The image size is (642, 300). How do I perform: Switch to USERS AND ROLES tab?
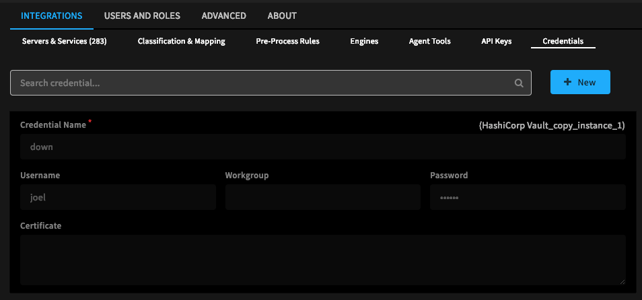click(142, 15)
